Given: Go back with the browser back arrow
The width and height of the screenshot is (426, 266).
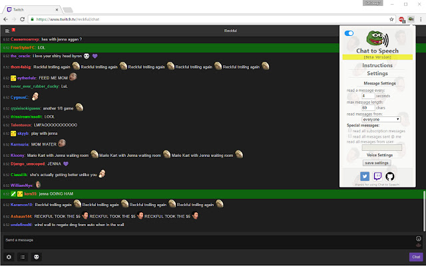Looking at the screenshot, I should pyautogui.click(x=5, y=19).
